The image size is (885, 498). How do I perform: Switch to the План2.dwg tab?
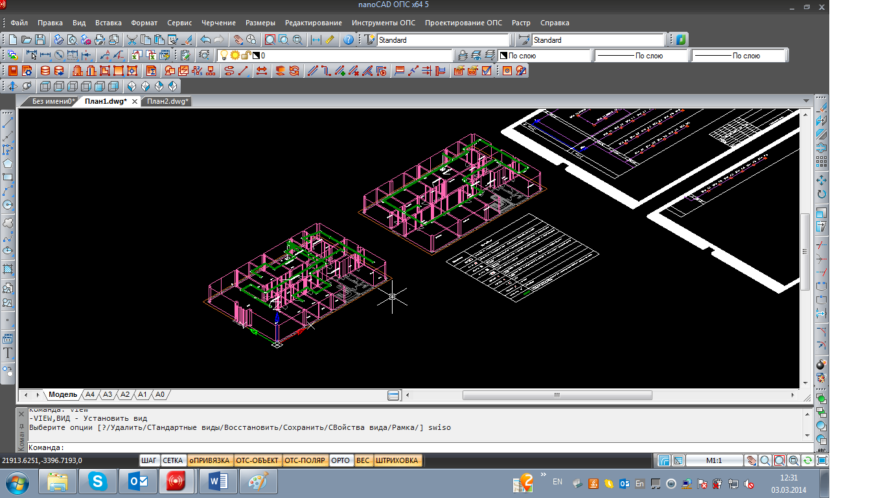167,101
